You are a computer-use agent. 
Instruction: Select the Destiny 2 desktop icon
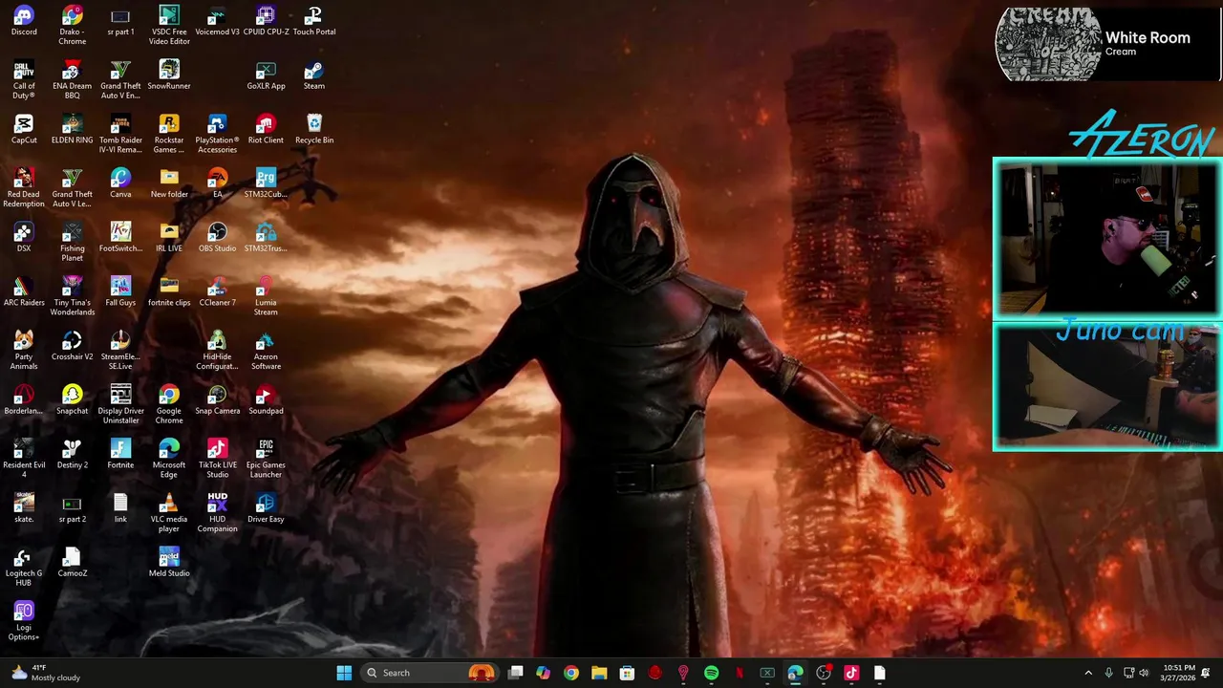coord(72,455)
